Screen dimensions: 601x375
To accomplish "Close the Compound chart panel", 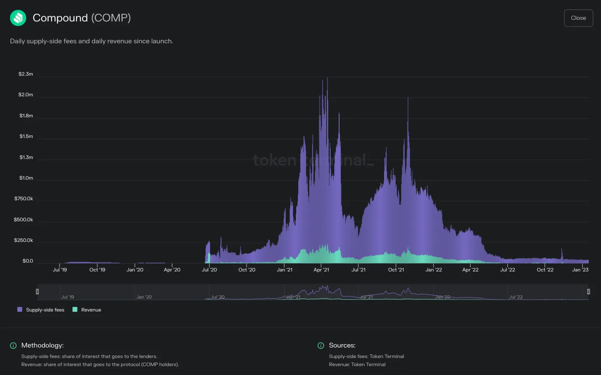I will pyautogui.click(x=578, y=18).
